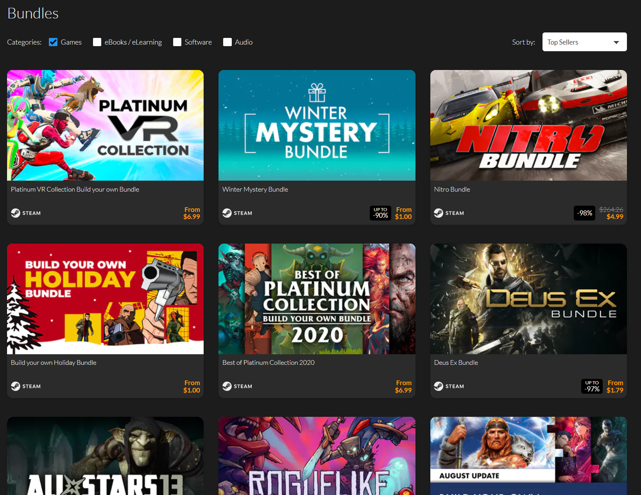Click Steam icon on Platinum VR Collection card
Viewport: 641px width, 495px height.
click(16, 213)
